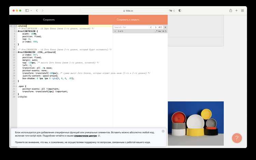Open the orange help question mark bubble
This screenshot has height=160, width=256.
(237, 138)
